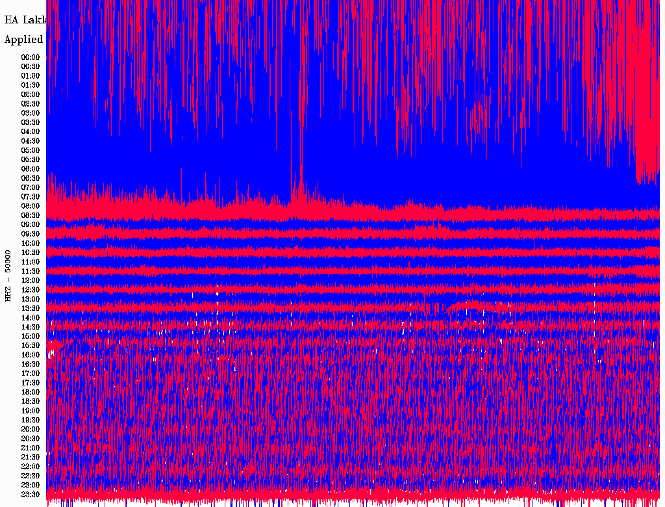Image resolution: width=665 pixels, height=507 pixels.
Task: Select the 12:00 time marker
Action: (x=31, y=280)
